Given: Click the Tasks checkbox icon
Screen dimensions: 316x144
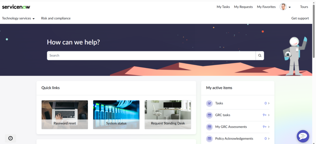Looking at the screenshot, I should click(x=210, y=104).
